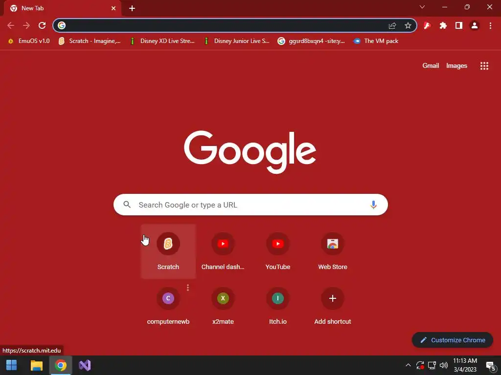Open network settings tray icon
This screenshot has height=375, width=501.
tap(432, 365)
